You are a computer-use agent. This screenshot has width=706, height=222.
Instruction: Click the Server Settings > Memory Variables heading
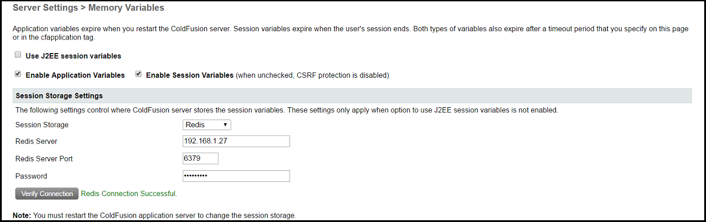[x=88, y=8]
